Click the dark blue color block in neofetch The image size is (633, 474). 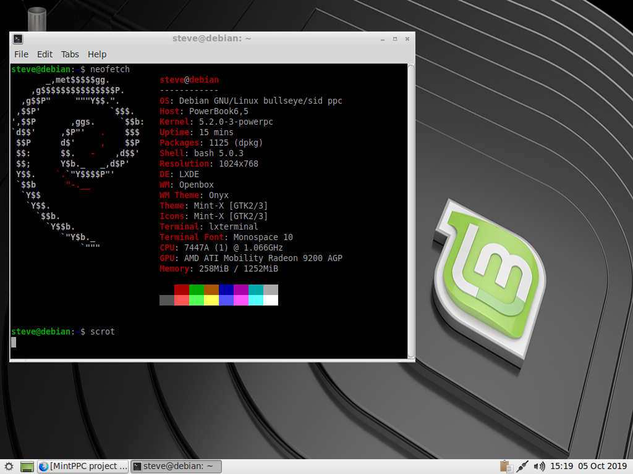point(226,289)
